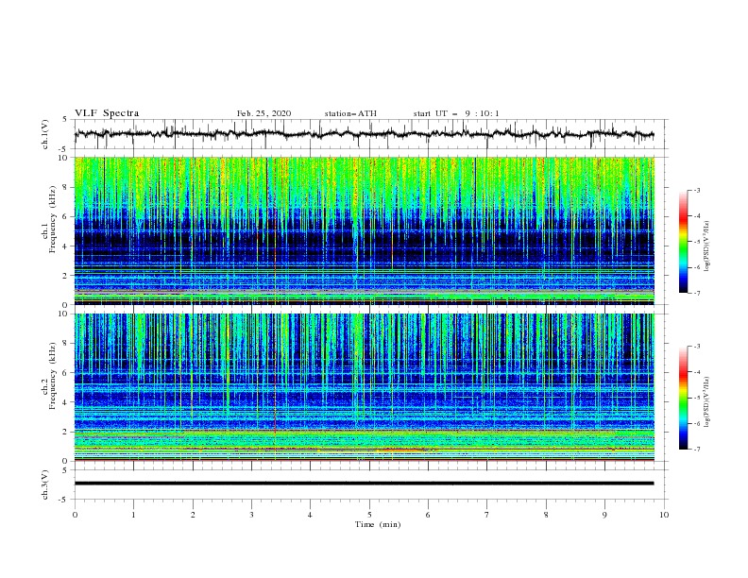This screenshot has height=578, width=748.
Task: Click the ch.1 voltage waveform trace
Action: 364,134
